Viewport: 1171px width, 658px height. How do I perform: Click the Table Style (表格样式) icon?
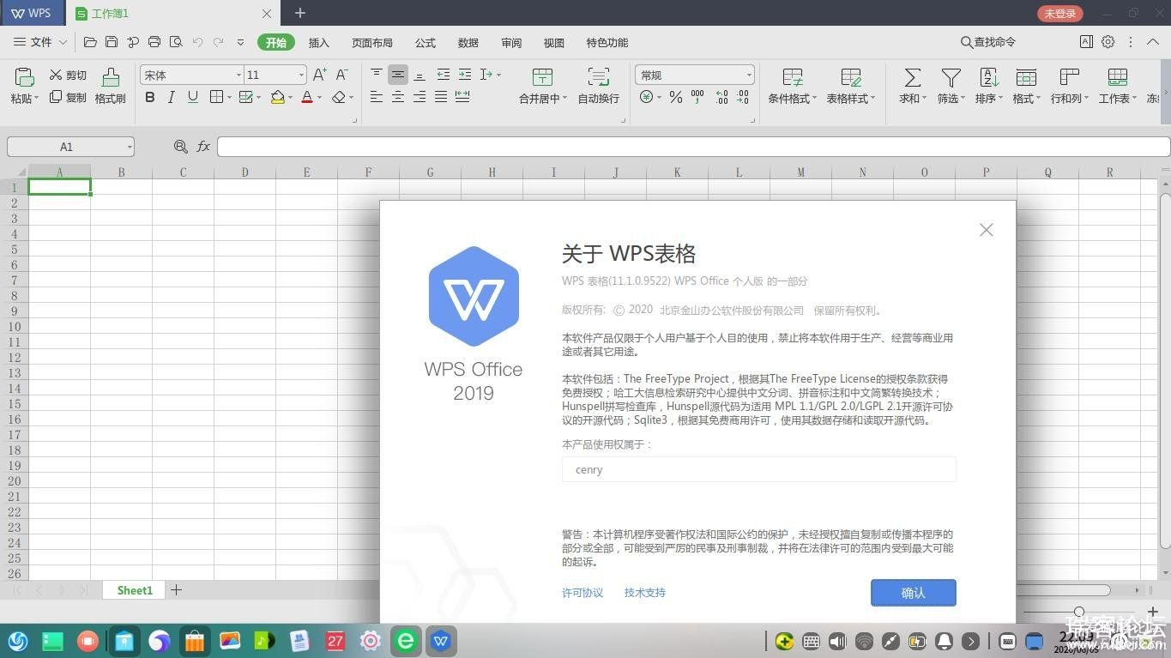pyautogui.click(x=851, y=78)
